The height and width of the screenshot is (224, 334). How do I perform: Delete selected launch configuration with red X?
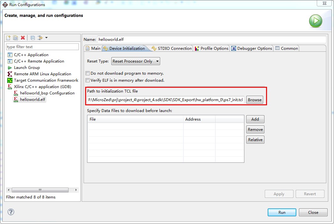23,38
